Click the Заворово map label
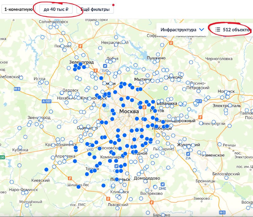The height and width of the screenshot is (217, 253). [x=201, y=198]
